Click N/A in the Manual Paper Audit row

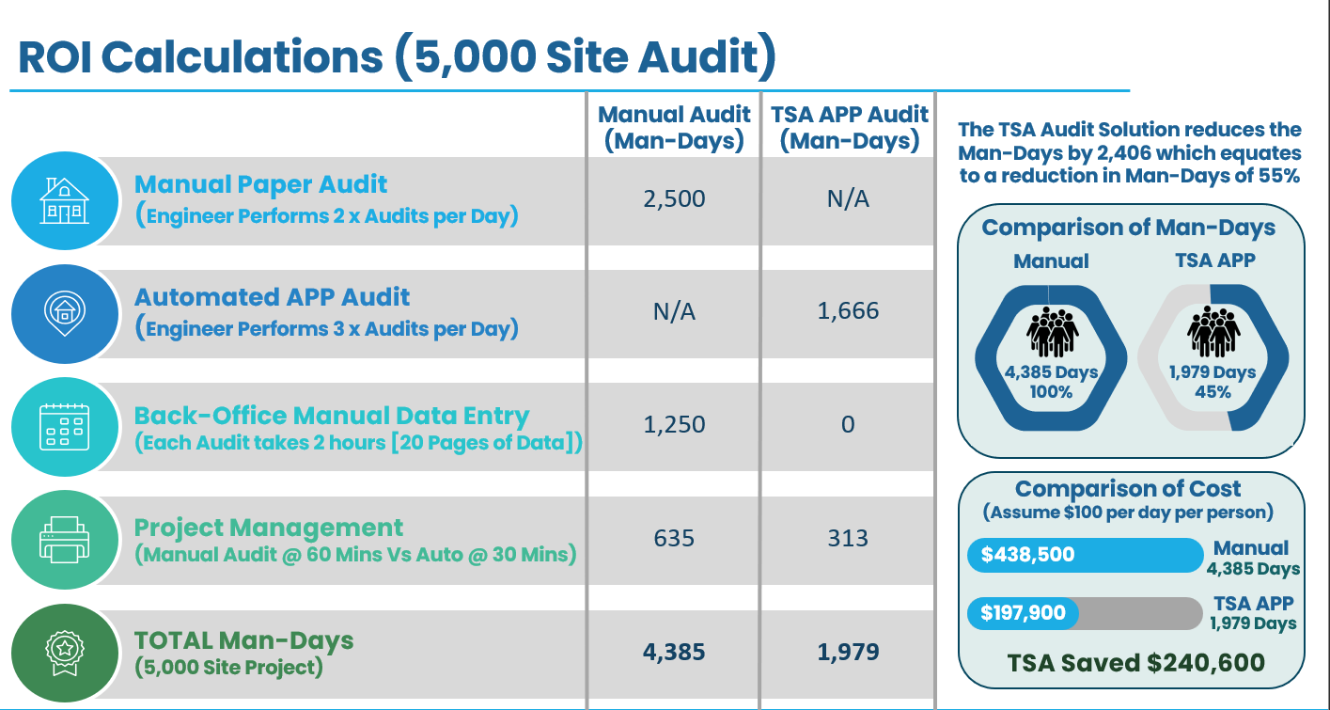(x=848, y=199)
